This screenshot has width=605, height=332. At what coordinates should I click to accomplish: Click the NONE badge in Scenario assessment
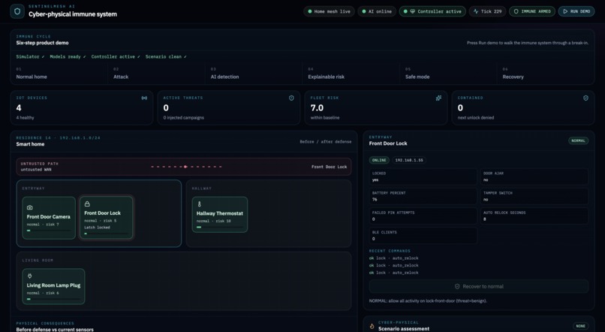(x=581, y=326)
